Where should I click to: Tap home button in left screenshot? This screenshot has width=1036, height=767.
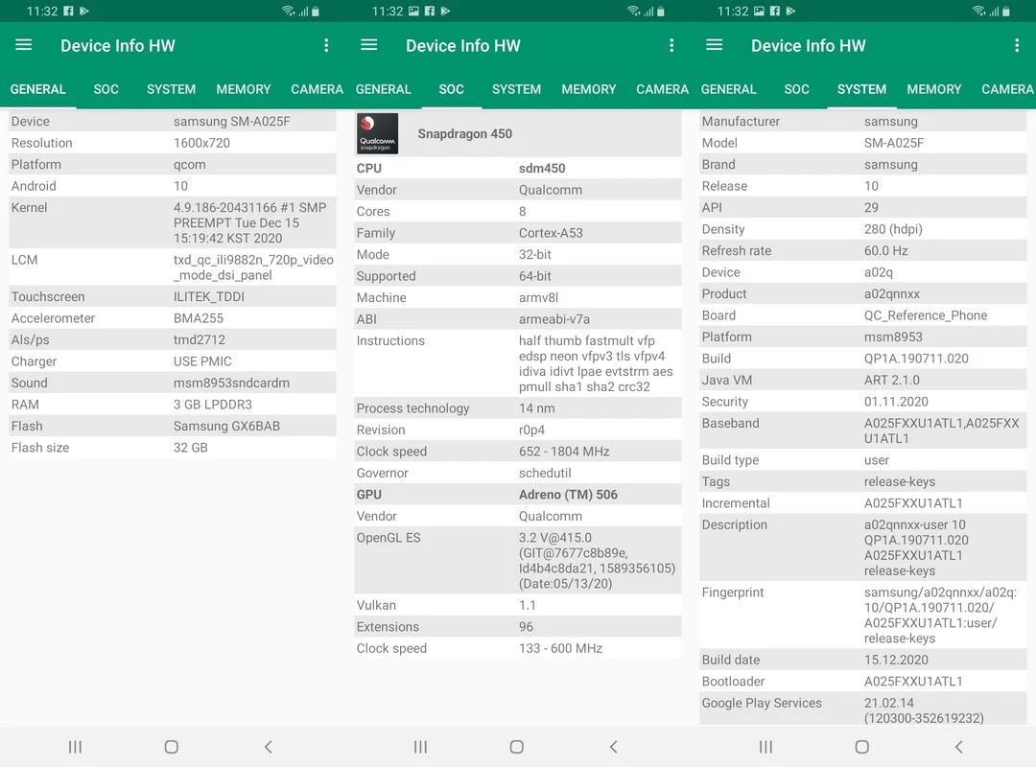(x=171, y=747)
